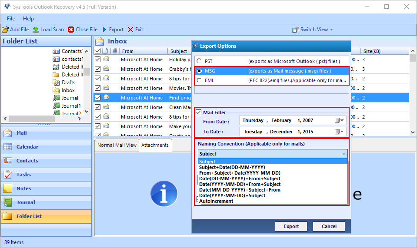417x248 pixels.
Task: Click the Close File toolbar button
Action: click(83, 30)
